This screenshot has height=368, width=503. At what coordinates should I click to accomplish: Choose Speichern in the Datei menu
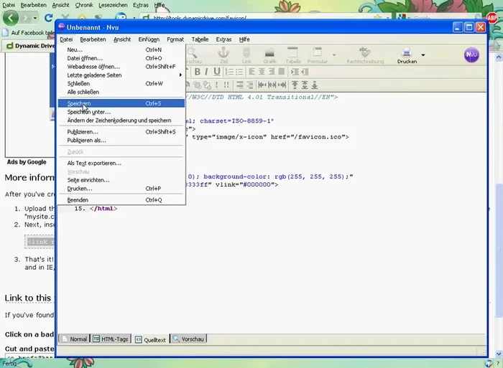121,103
